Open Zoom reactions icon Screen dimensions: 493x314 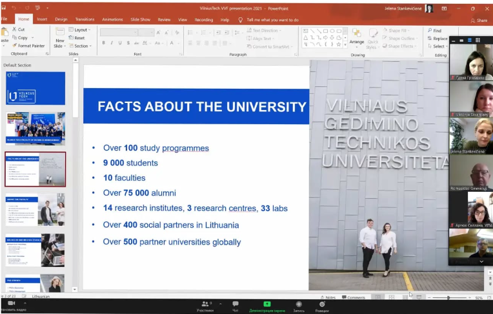[x=321, y=304]
